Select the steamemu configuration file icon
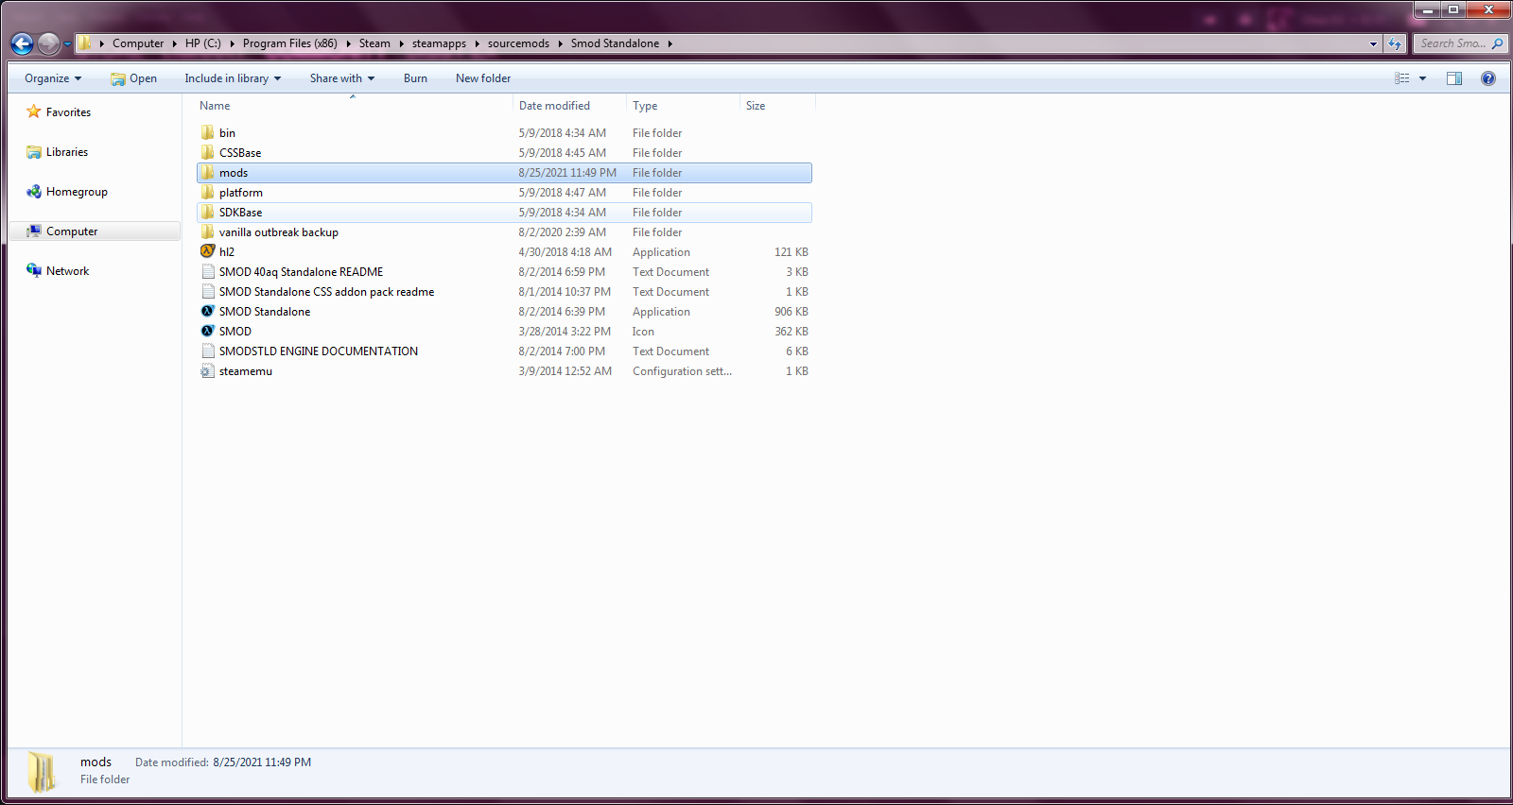This screenshot has width=1513, height=805. pyautogui.click(x=208, y=371)
